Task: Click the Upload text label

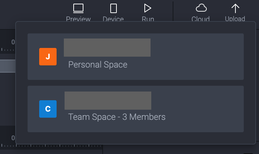Action: (x=235, y=19)
